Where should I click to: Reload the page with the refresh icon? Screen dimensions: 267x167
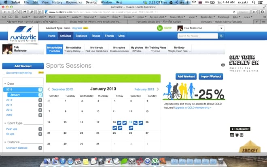pos(234,12)
